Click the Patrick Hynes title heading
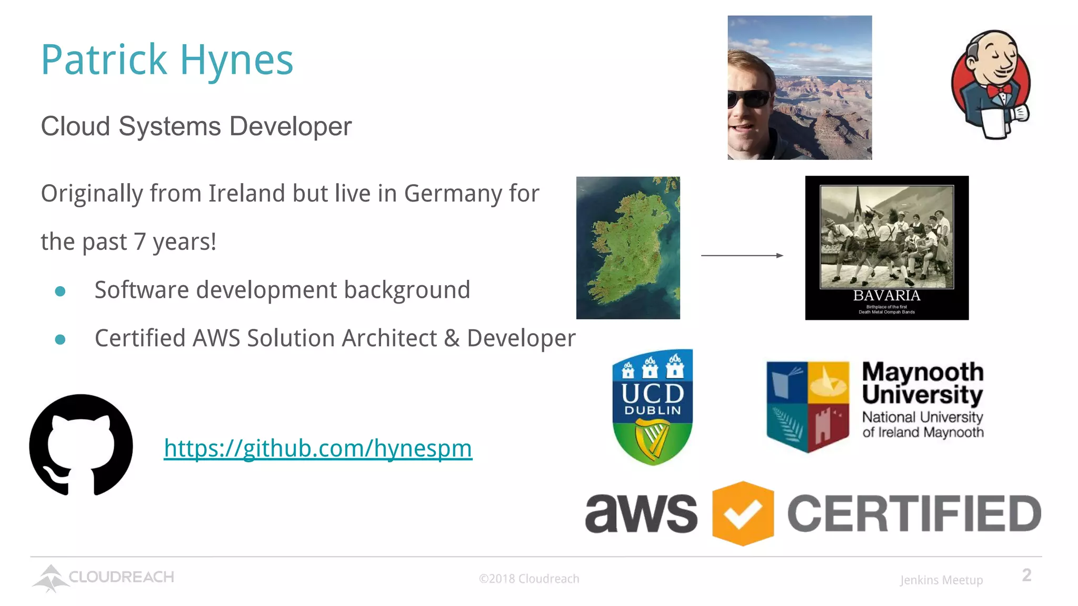 click(x=167, y=60)
